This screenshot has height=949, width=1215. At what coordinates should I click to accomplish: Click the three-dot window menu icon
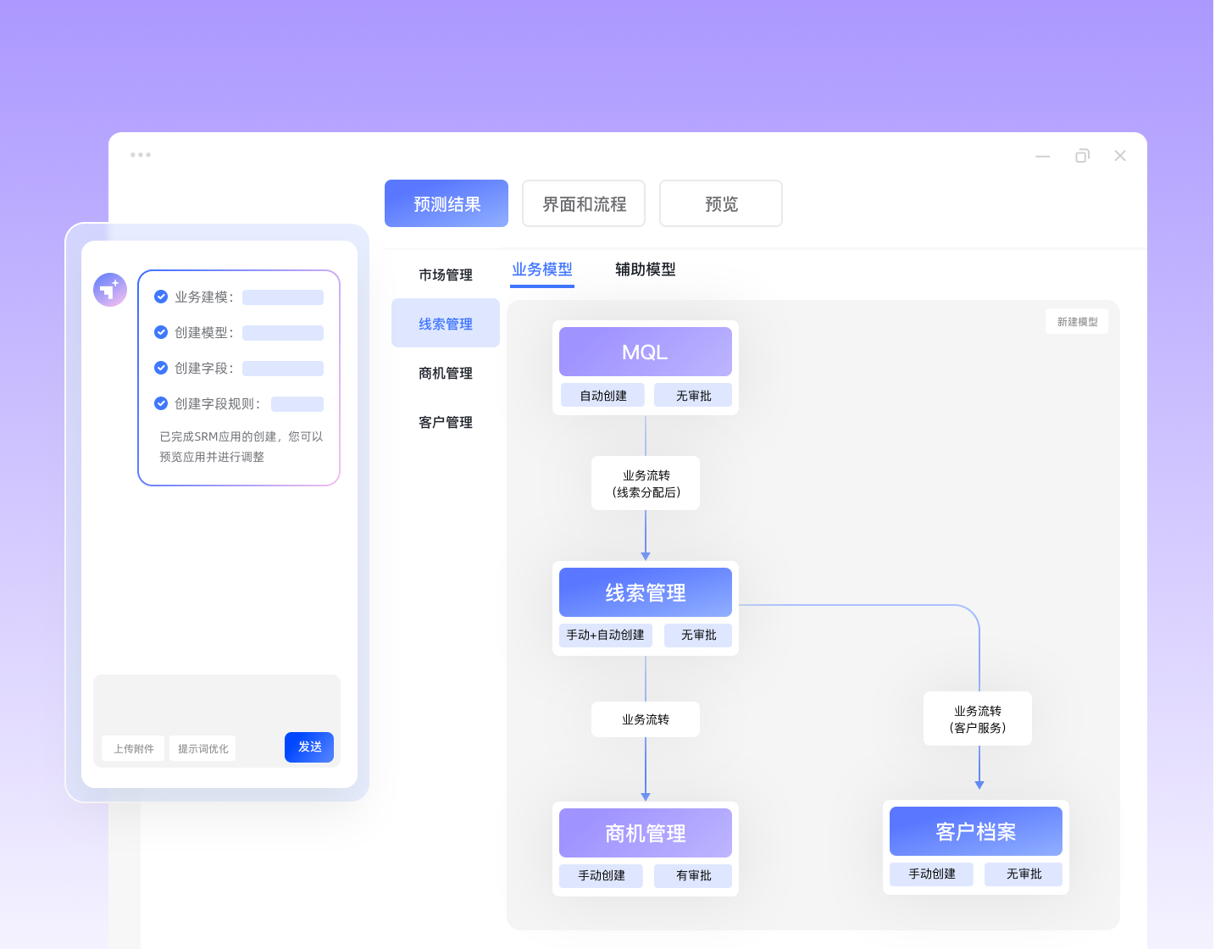(141, 155)
